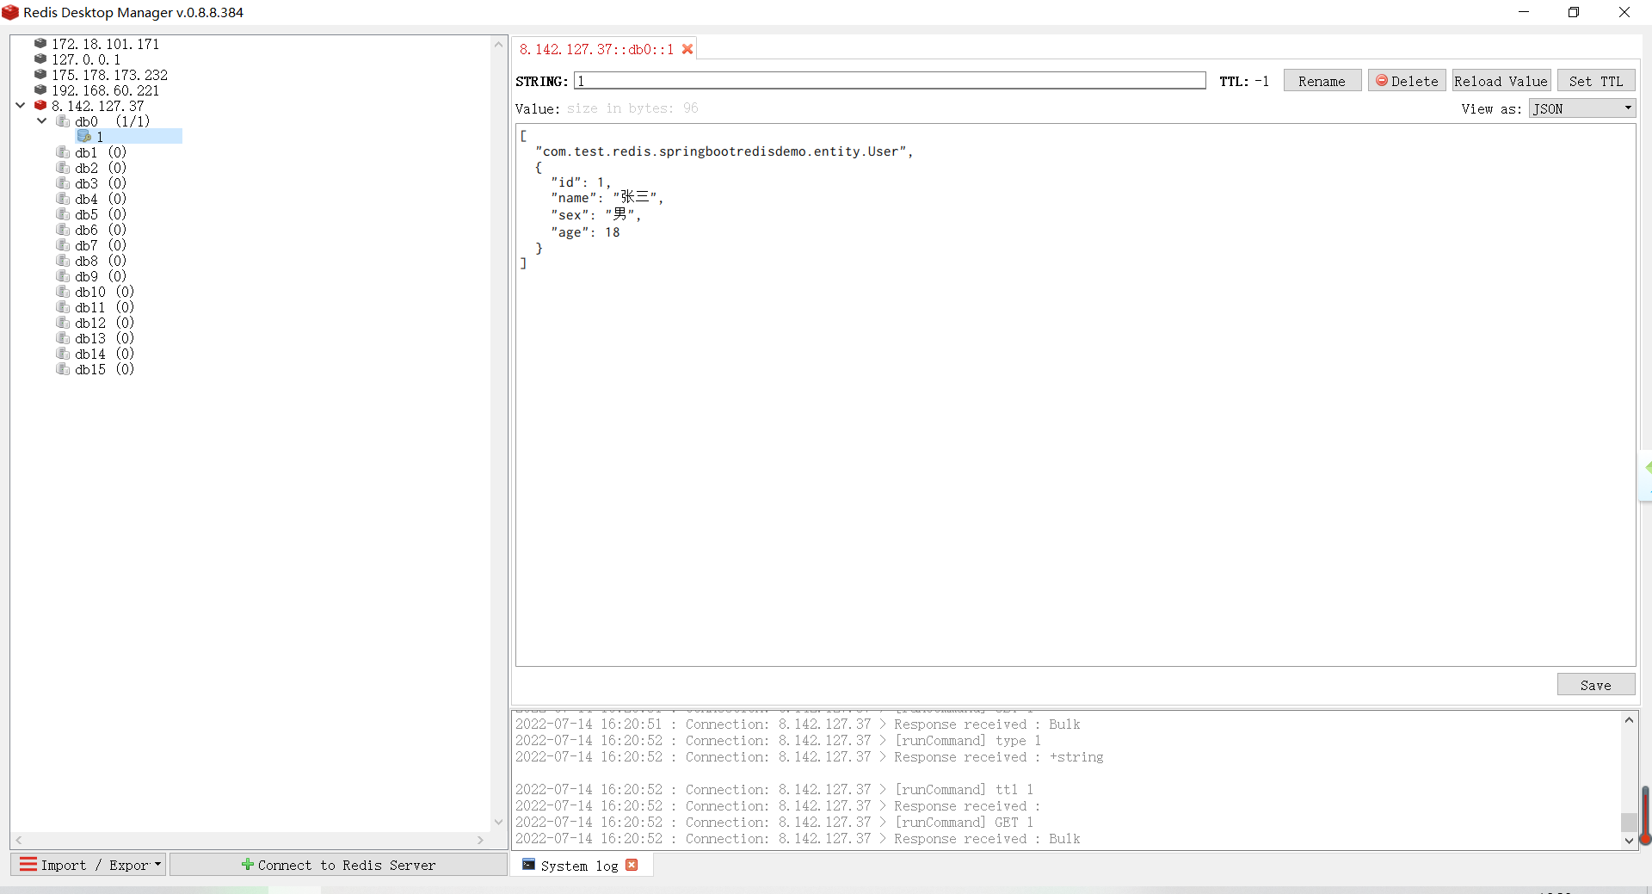Click the system log scroll-up arrow

[1629, 720]
